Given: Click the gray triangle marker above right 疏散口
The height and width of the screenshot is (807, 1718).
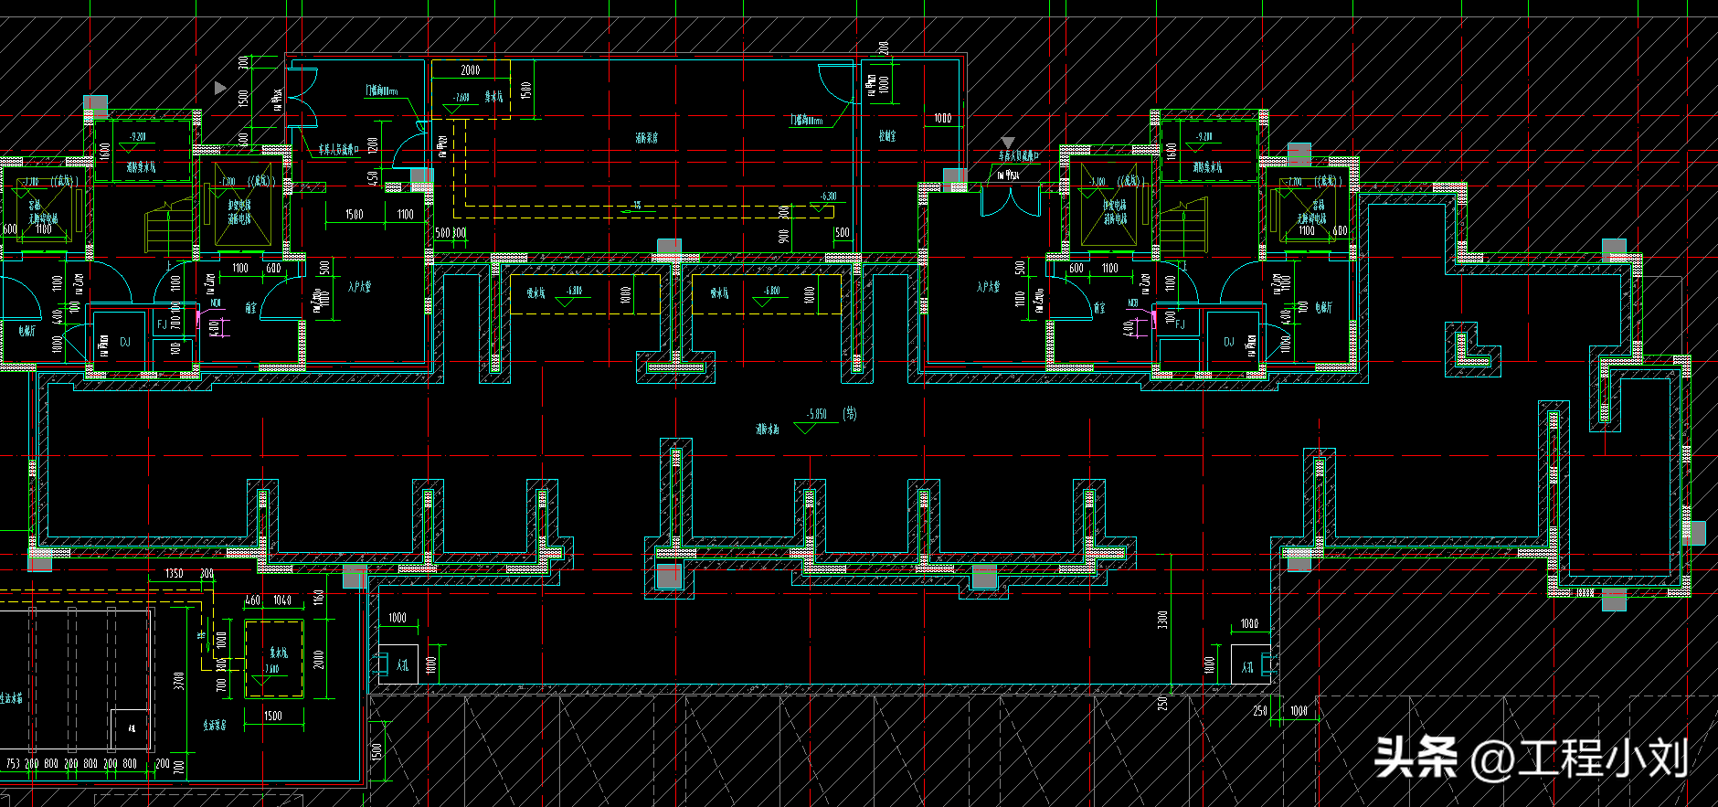Looking at the screenshot, I should (x=1008, y=143).
